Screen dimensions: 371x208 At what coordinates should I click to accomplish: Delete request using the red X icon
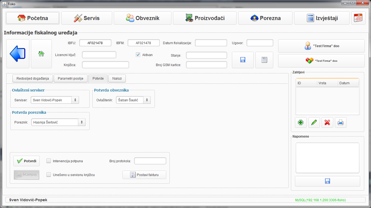[327, 123]
